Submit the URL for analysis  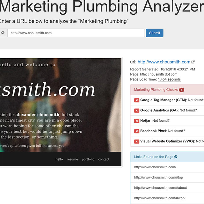click(155, 33)
